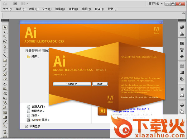Select the Shape Builder tool
187x139 pixels.
coord(5,103)
